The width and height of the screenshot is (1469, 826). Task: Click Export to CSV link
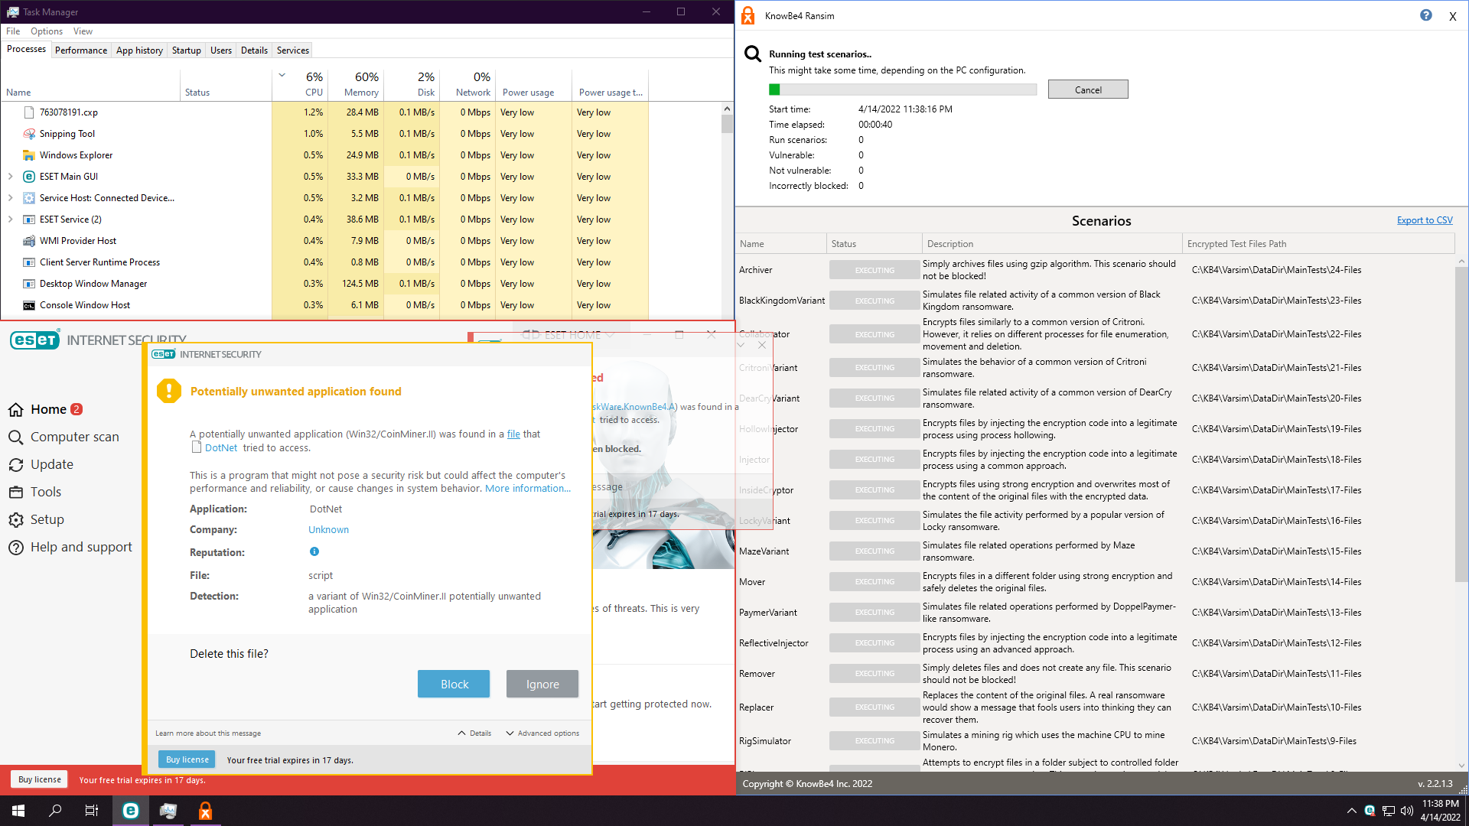pos(1424,220)
